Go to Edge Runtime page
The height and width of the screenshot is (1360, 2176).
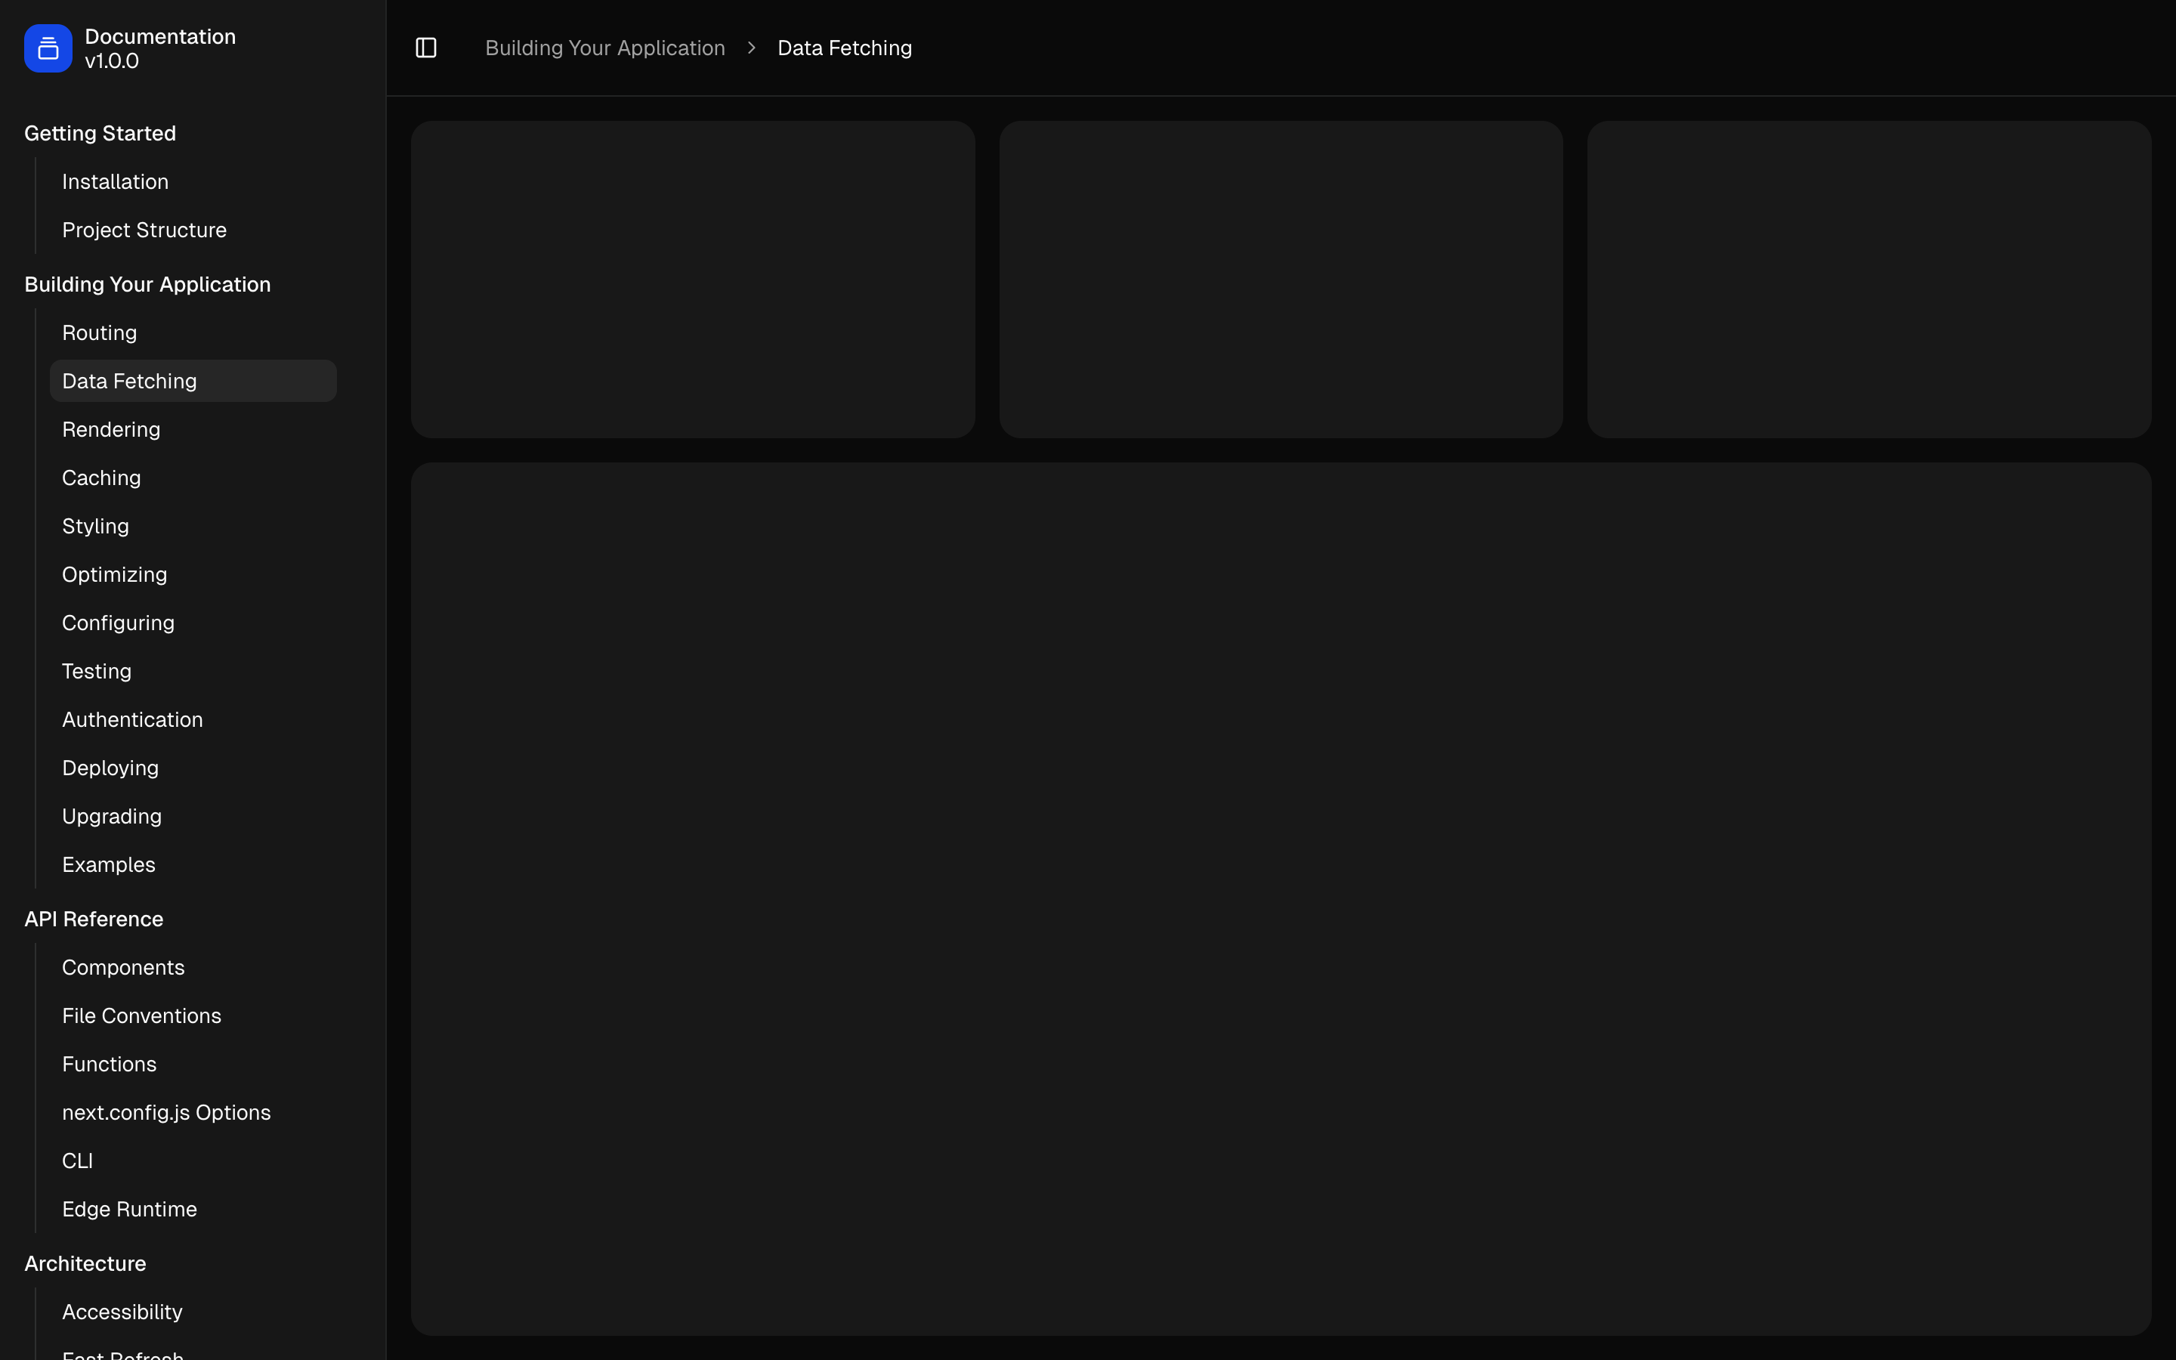129,1209
